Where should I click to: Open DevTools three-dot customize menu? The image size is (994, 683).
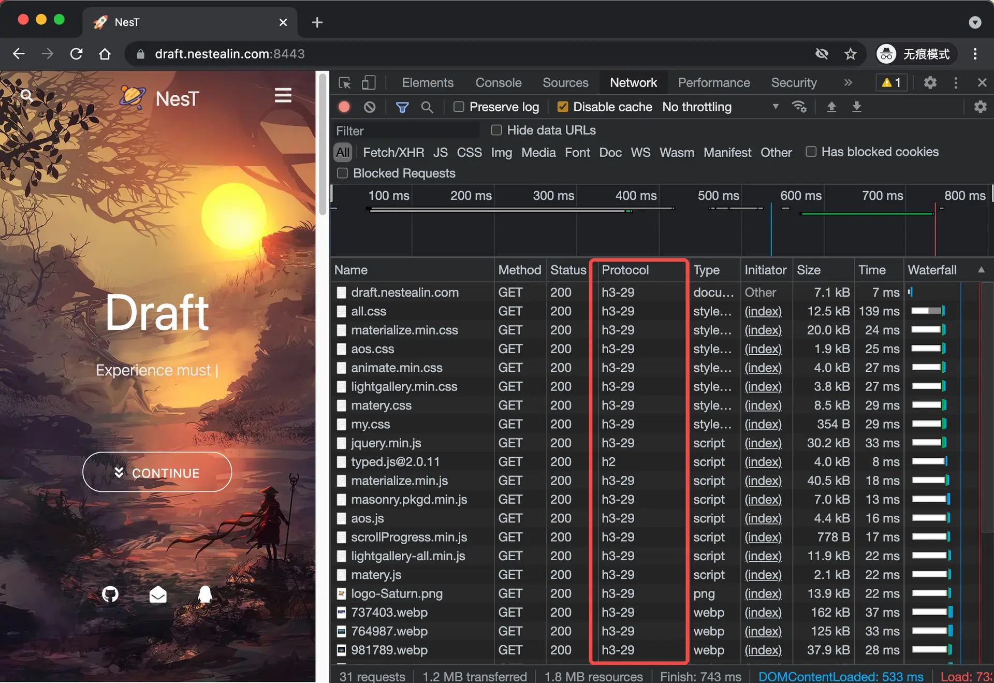pyautogui.click(x=956, y=83)
